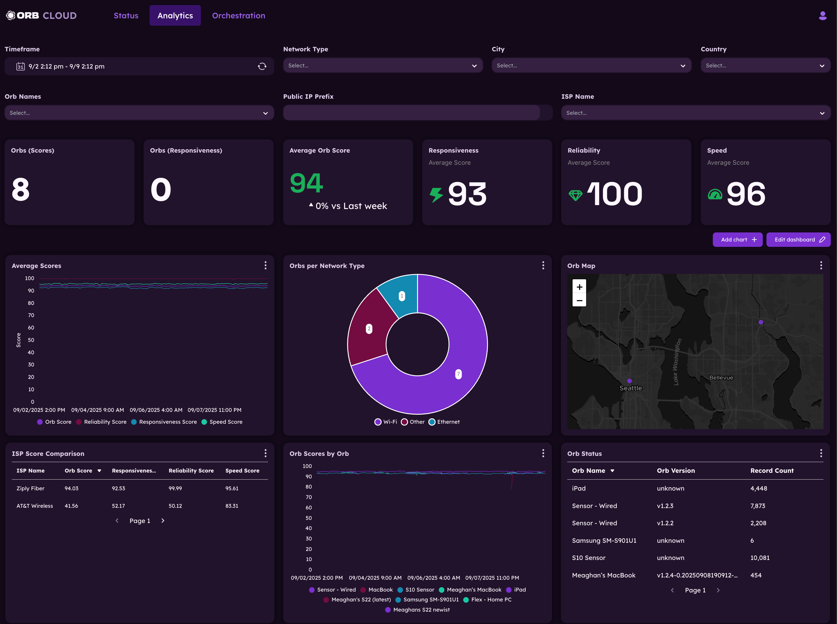This screenshot has height=624, width=837.
Task: Open the Orb Names dropdown
Action: [x=139, y=113]
